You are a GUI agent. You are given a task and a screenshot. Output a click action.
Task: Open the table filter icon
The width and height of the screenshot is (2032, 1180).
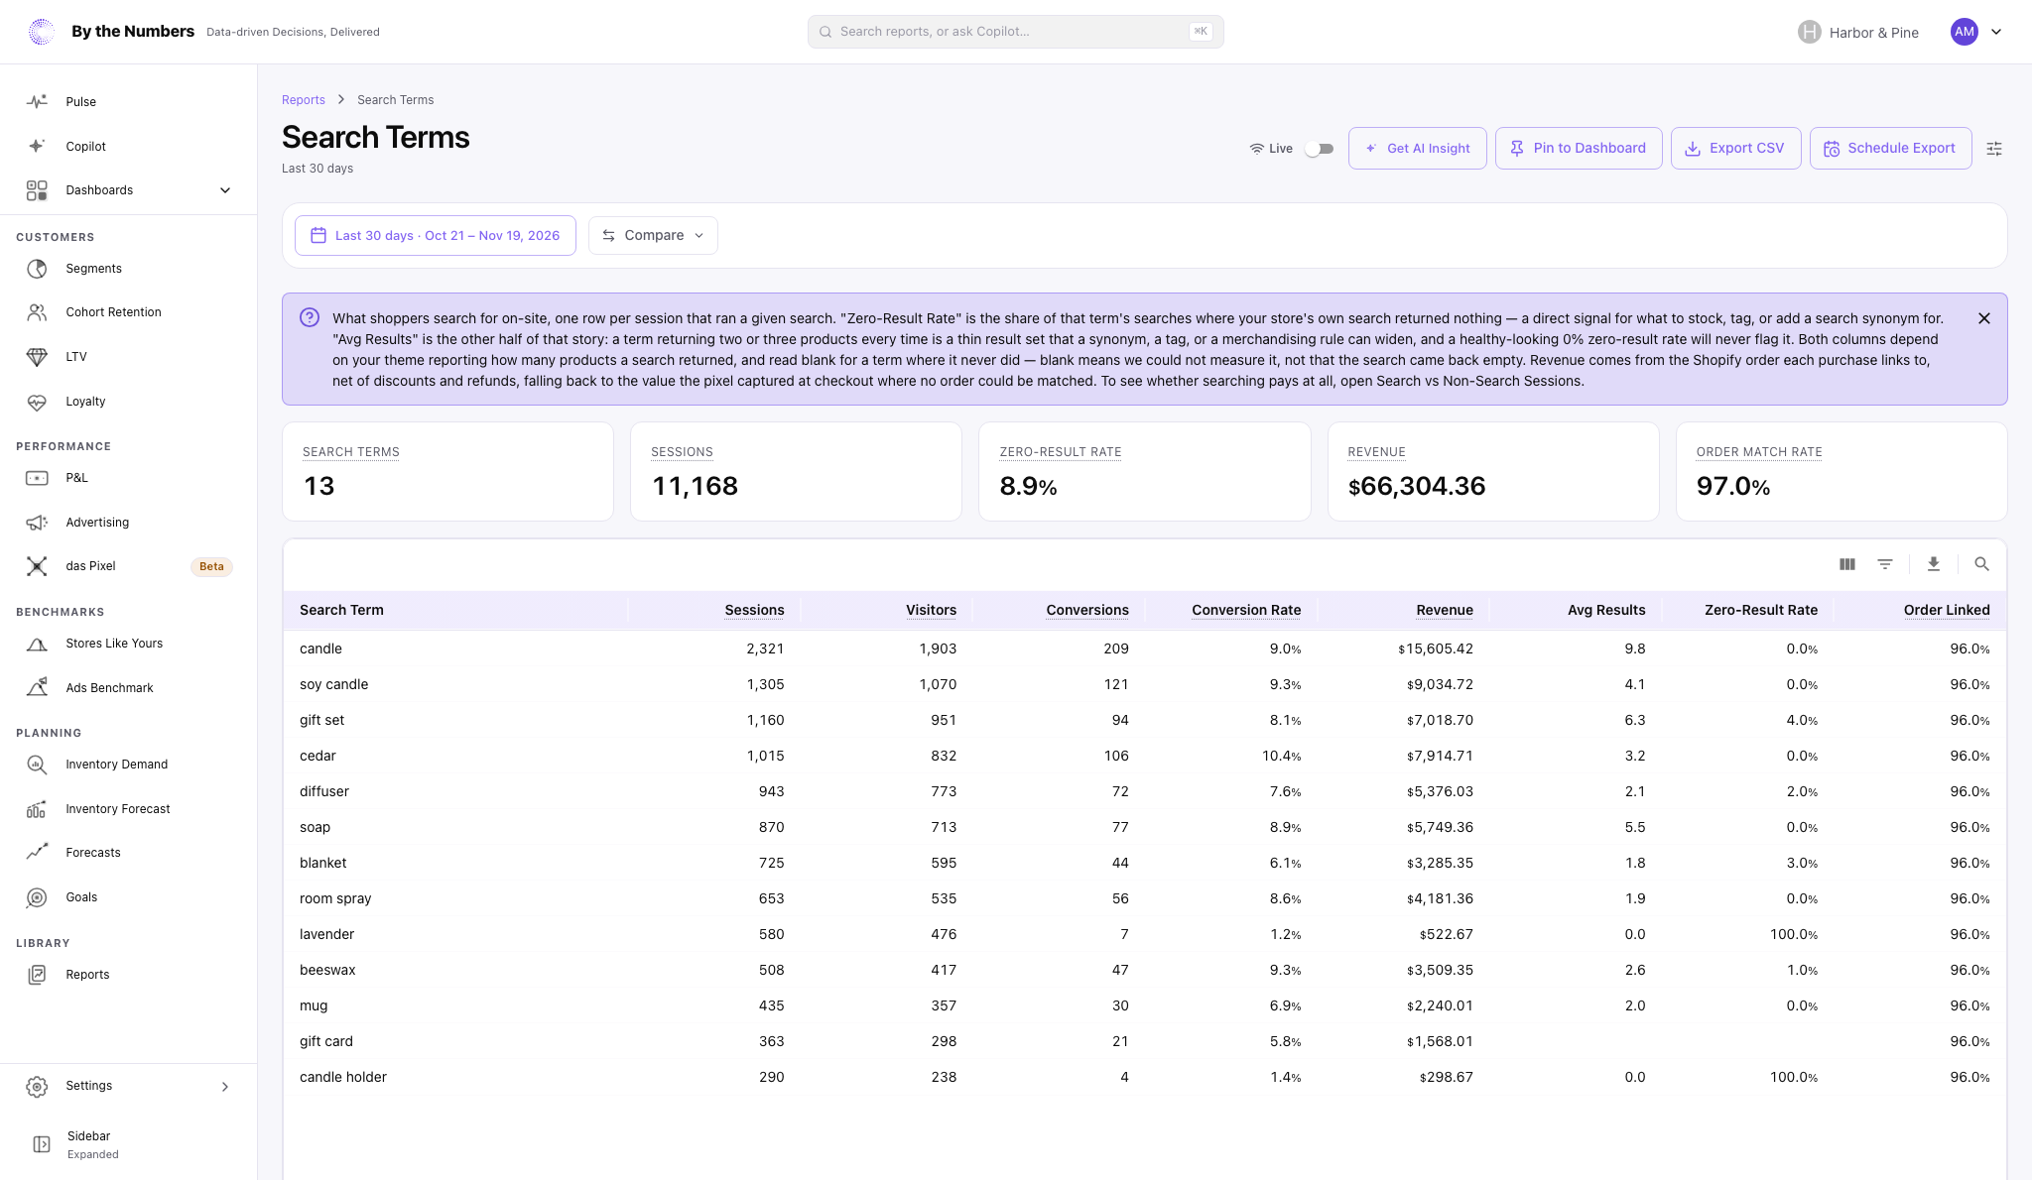(x=1884, y=564)
